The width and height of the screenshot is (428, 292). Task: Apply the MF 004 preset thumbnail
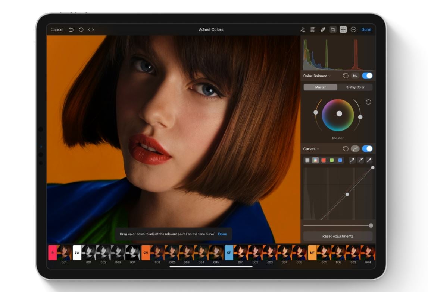point(368,253)
